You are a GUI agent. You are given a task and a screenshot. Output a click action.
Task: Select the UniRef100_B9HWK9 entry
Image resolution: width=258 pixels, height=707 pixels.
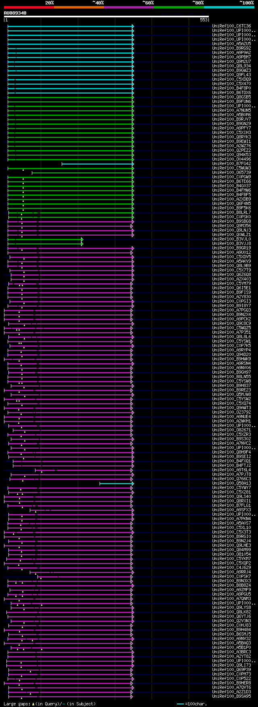coord(231,359)
